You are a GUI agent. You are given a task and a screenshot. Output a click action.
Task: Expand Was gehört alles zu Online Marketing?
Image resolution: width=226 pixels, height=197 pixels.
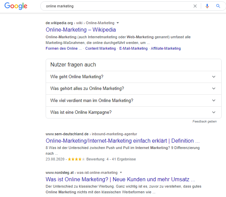133,89
